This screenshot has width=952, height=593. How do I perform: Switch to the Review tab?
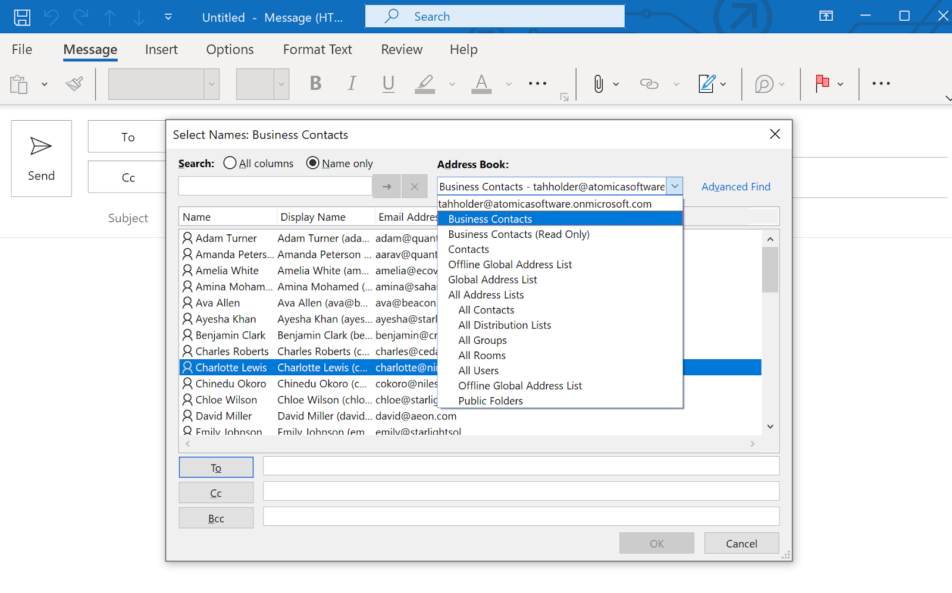pyautogui.click(x=402, y=49)
